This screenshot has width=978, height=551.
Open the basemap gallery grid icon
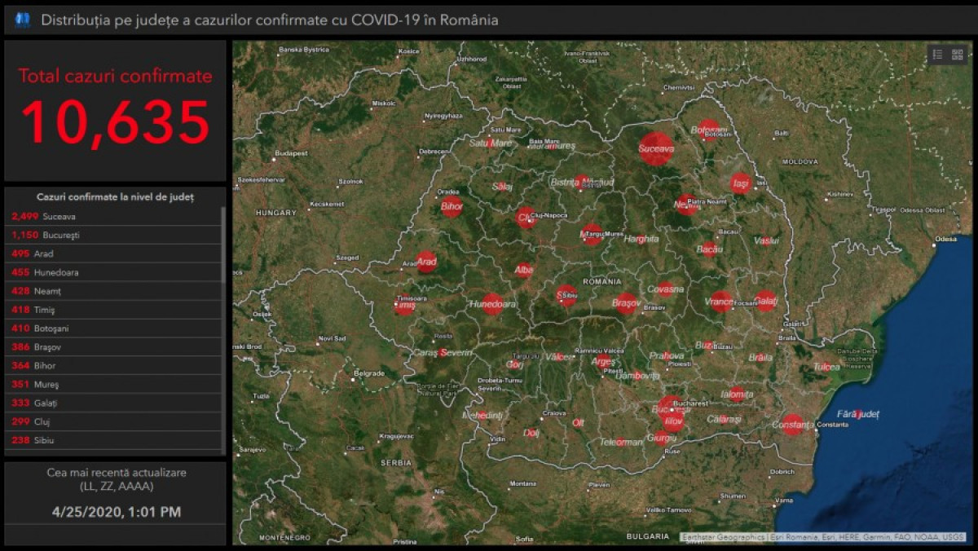click(x=957, y=55)
